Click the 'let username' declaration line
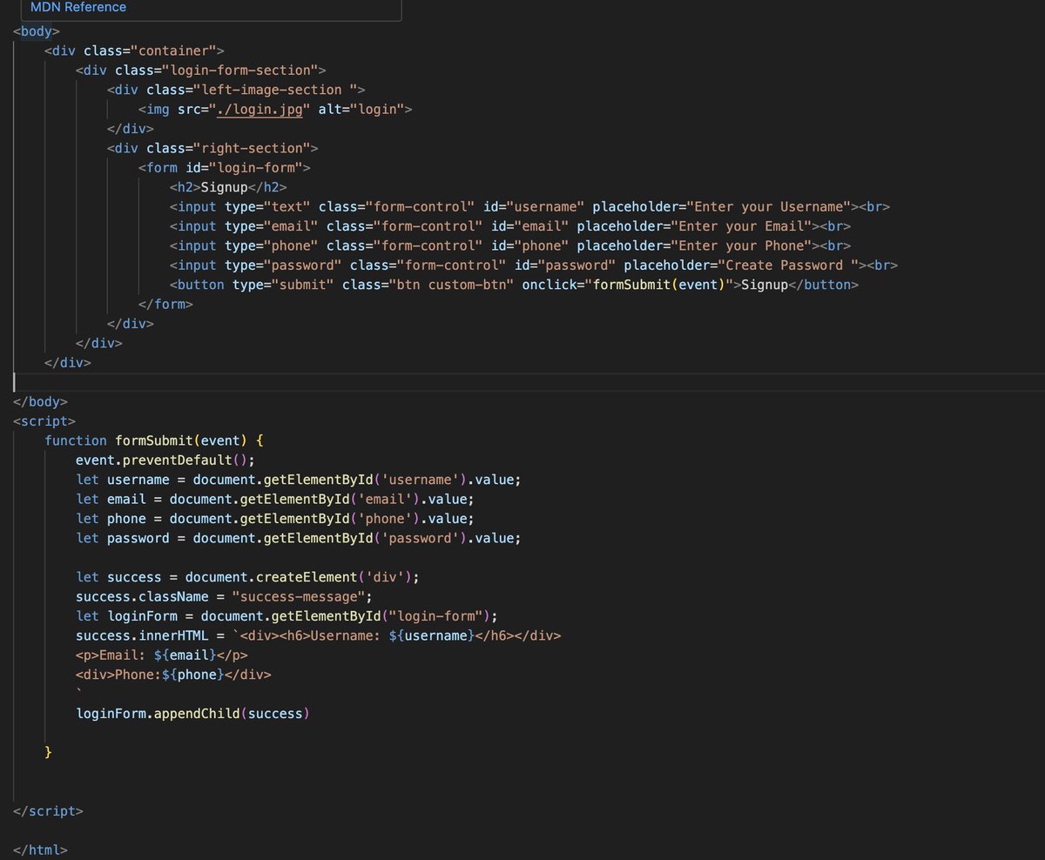 point(299,480)
